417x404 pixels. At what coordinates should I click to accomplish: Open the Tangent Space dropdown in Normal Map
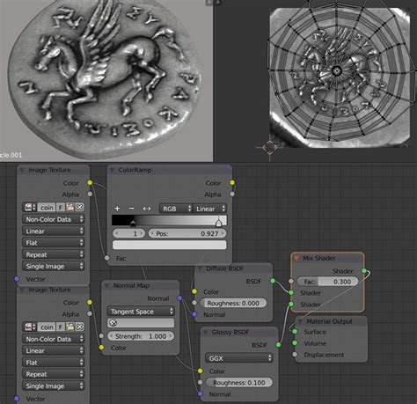coord(141,312)
